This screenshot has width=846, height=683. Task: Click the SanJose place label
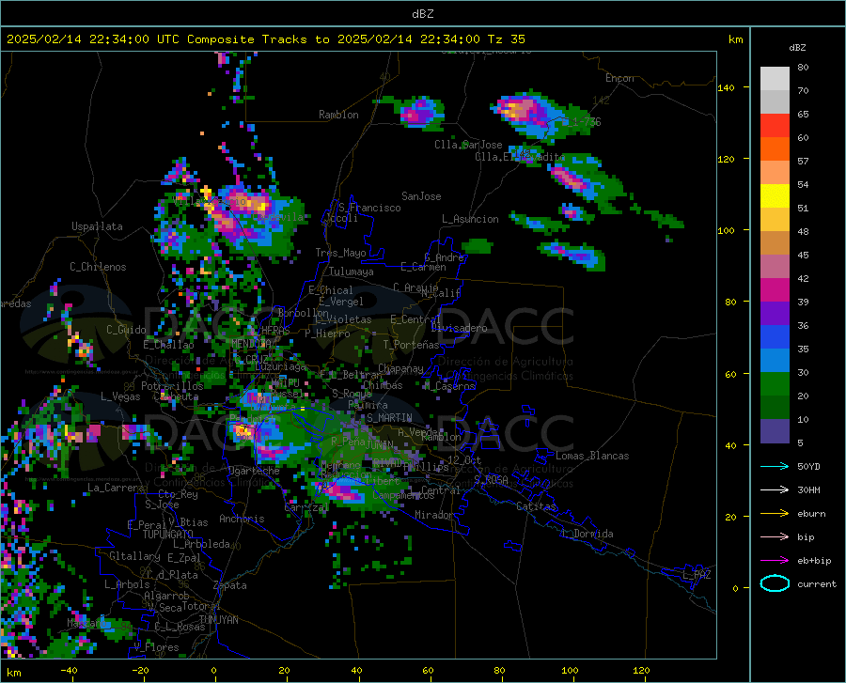pyautogui.click(x=421, y=196)
